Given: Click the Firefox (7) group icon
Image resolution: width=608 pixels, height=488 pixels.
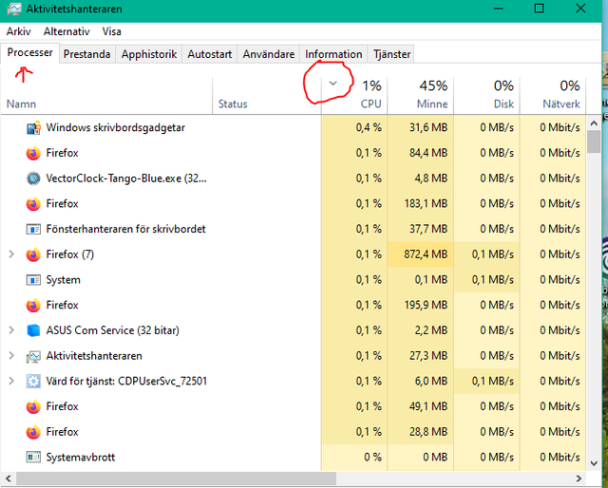Looking at the screenshot, I should click(33, 254).
